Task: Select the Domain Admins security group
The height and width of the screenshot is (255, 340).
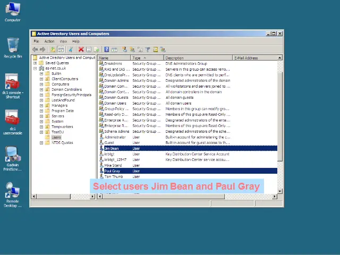Action: (x=116, y=80)
